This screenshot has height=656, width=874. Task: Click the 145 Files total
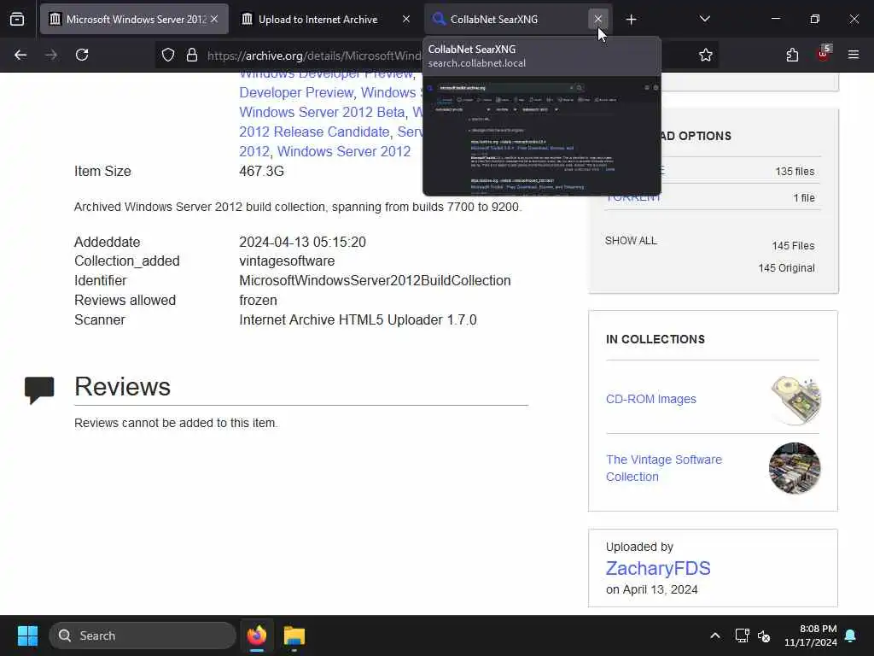tap(793, 246)
